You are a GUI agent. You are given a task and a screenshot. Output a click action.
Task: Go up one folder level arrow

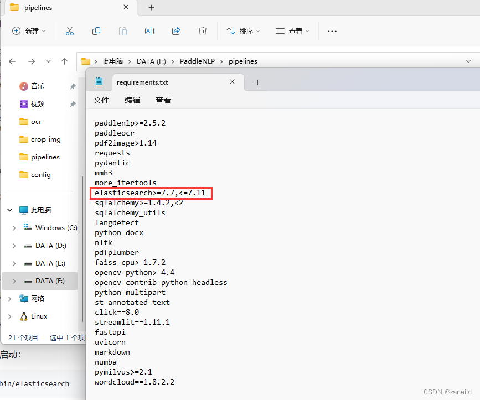tap(64, 61)
